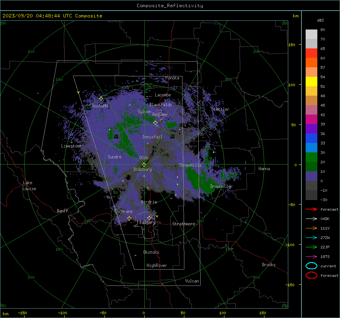Click the HighRiver city label
The height and width of the screenshot is (318, 340).
pyautogui.click(x=157, y=265)
